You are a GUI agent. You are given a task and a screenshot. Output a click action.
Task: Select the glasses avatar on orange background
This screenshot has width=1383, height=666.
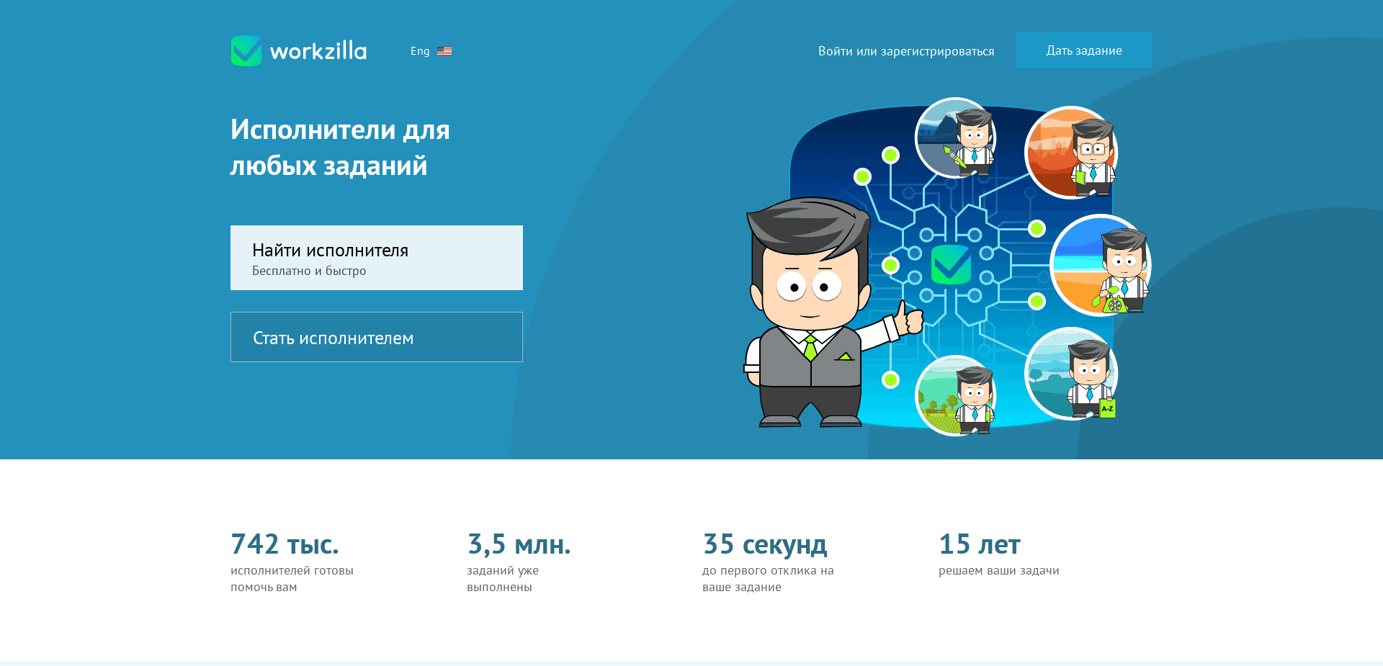(1071, 153)
